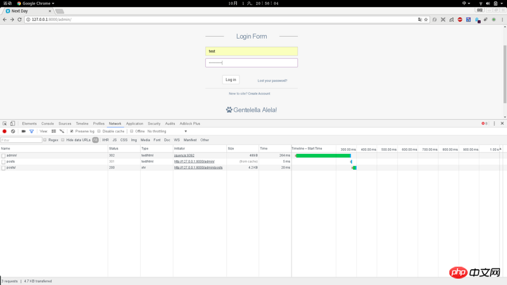Enable the Regex filter checkbox
Image resolution: width=507 pixels, height=285 pixels.
(x=45, y=140)
